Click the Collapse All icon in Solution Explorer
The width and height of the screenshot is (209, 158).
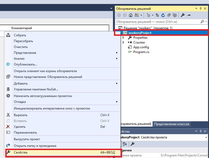[169, 15]
